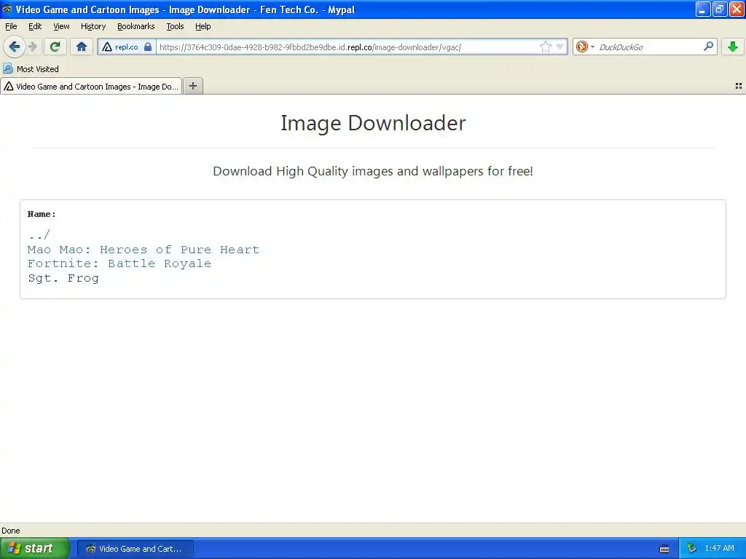Open a new tab with plus button

point(193,86)
